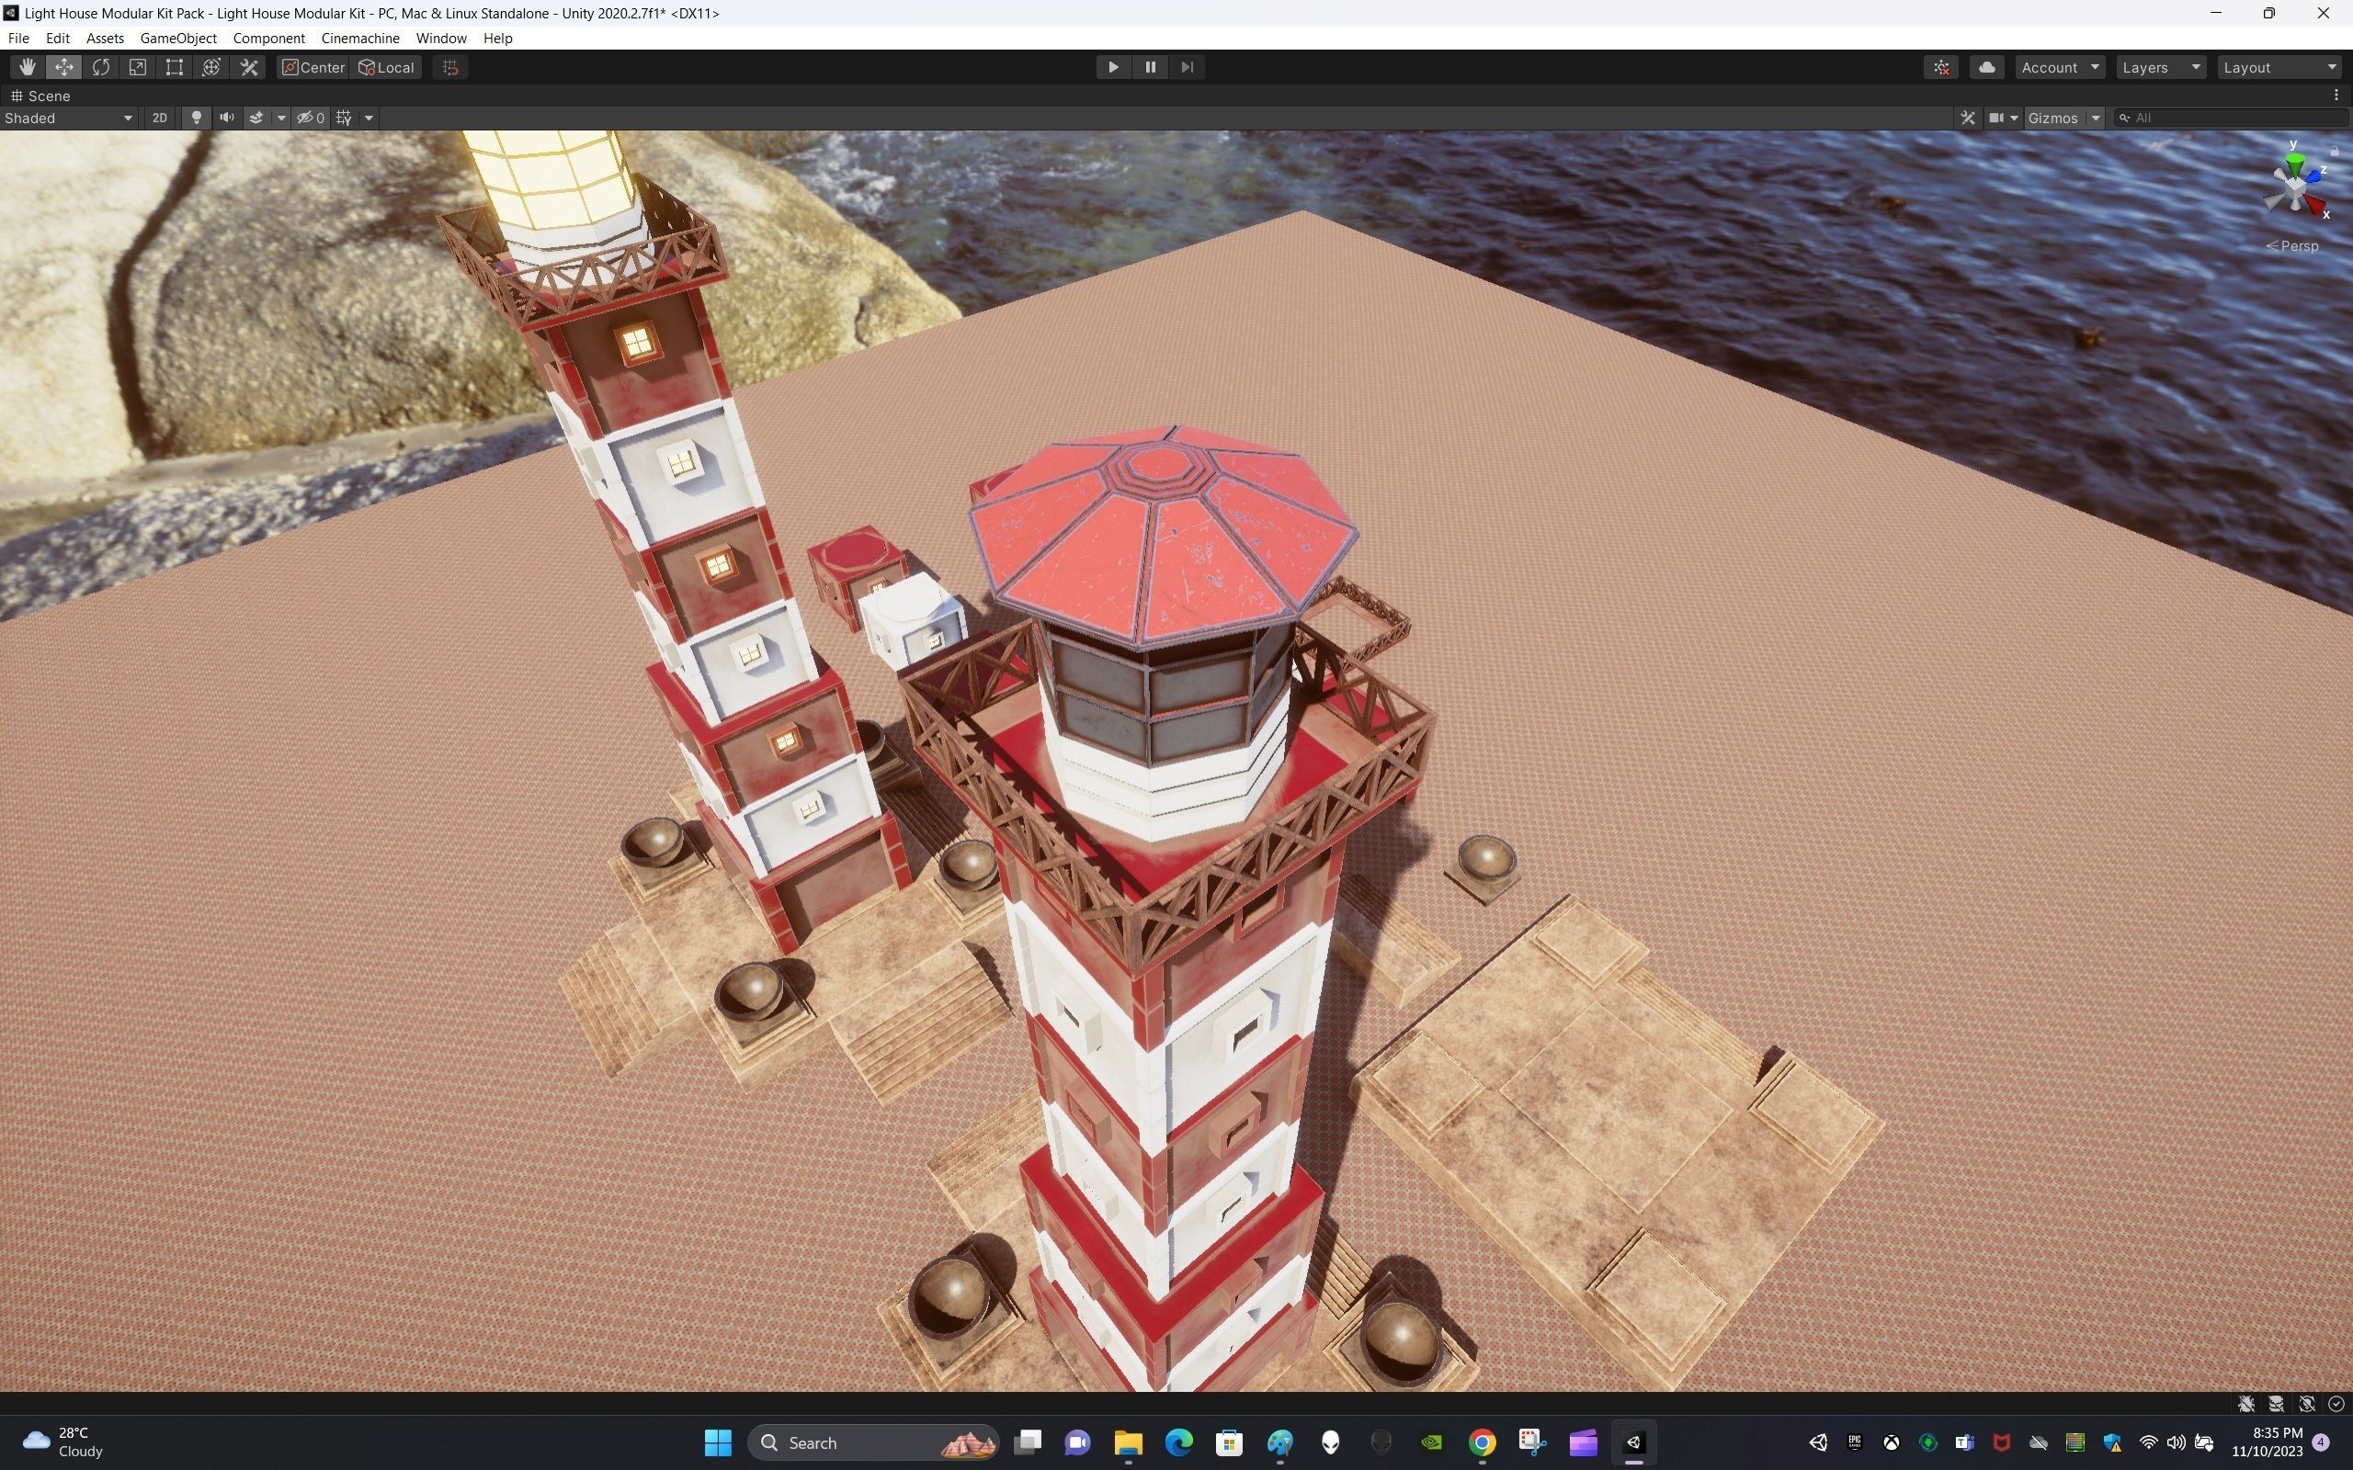Screen dimensions: 2353x1470
Task: Toggle the scene gizmo rotation lock
Action: click(2335, 150)
